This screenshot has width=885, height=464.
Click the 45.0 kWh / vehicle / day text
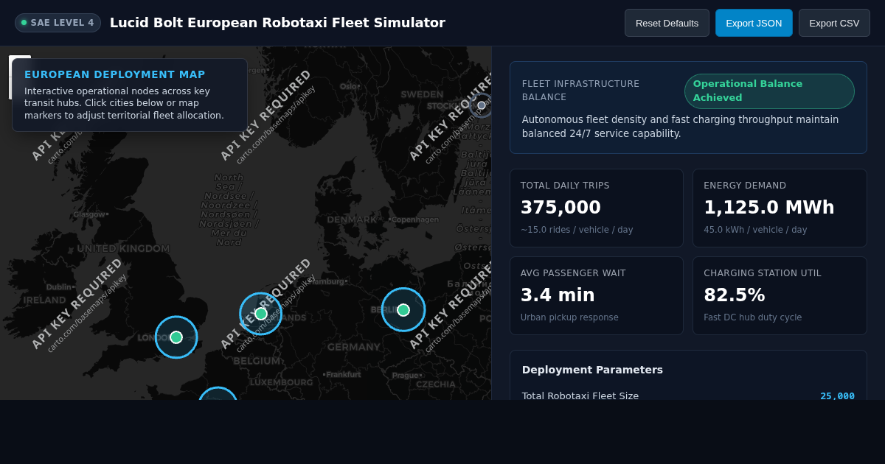coord(755,230)
